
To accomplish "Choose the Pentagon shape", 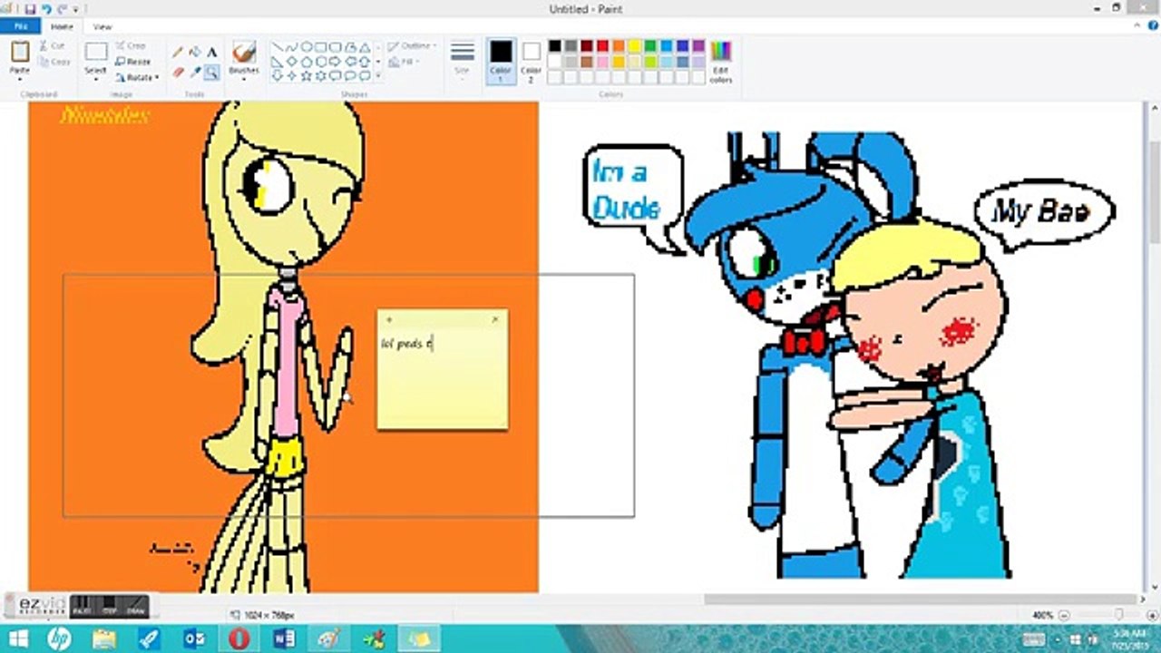I will 307,61.
